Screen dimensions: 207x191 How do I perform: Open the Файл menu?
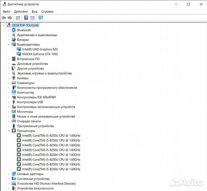tap(6, 12)
